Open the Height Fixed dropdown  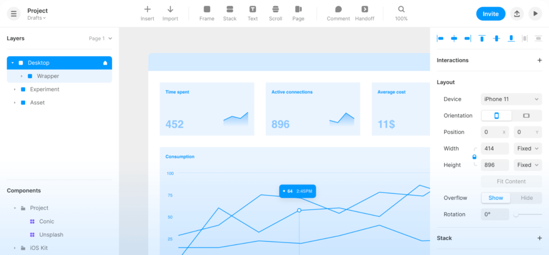click(528, 165)
